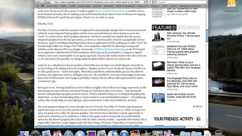Reload the page with the refresh icon
Screen dimensions: 242x136
click(150, 2)
